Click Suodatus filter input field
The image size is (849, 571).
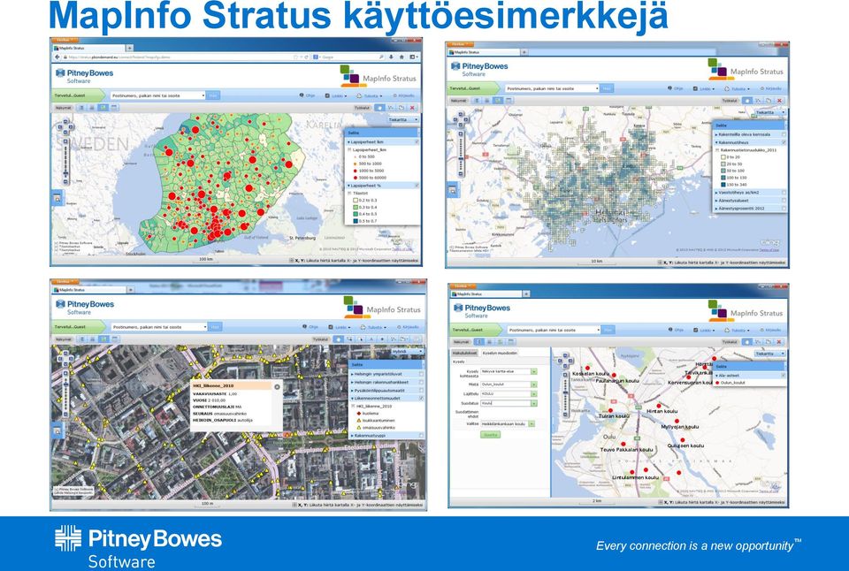pos(509,403)
